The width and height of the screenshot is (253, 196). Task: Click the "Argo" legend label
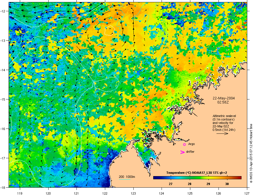click(x=191, y=144)
